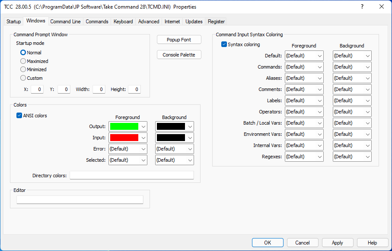
Task: Click the Y position input field
Action: [64, 89]
